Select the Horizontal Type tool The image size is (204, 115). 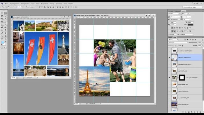coord(5,33)
